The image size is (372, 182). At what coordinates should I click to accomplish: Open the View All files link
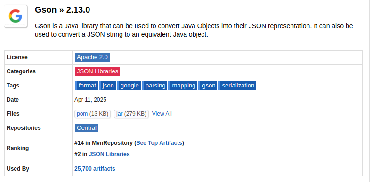click(x=162, y=114)
